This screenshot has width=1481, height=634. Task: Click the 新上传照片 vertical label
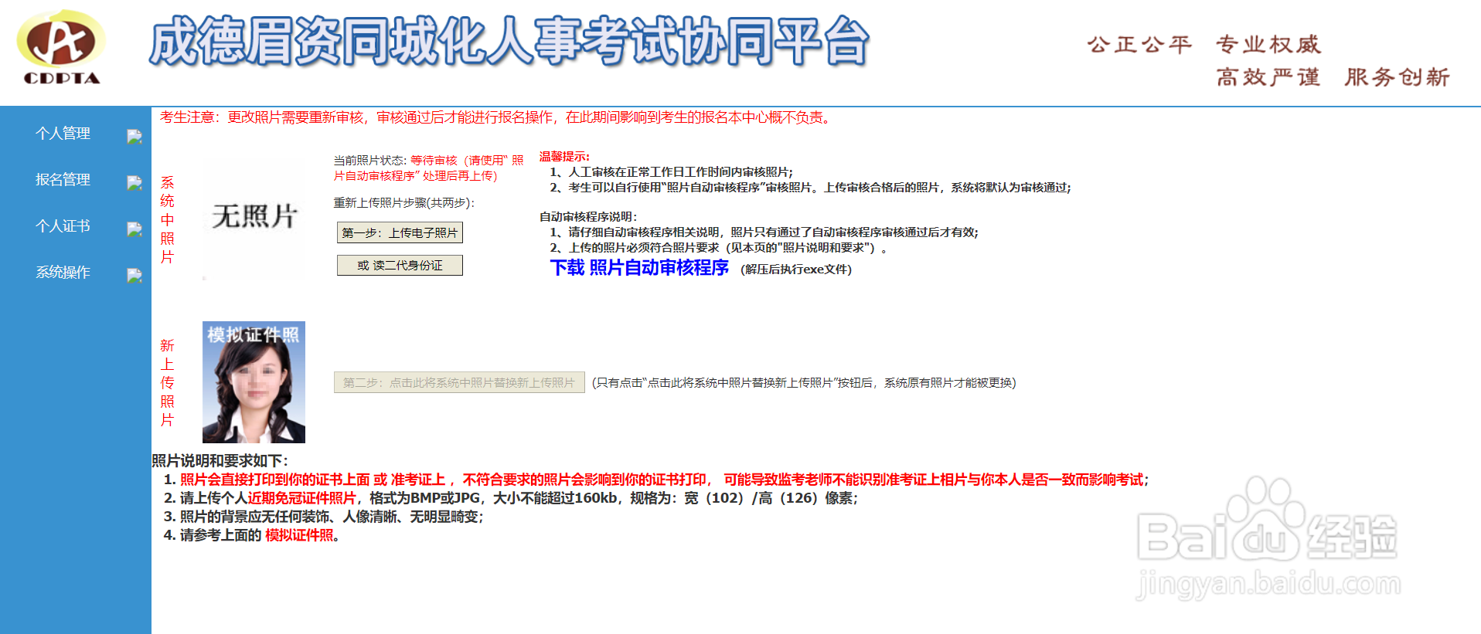pos(167,383)
